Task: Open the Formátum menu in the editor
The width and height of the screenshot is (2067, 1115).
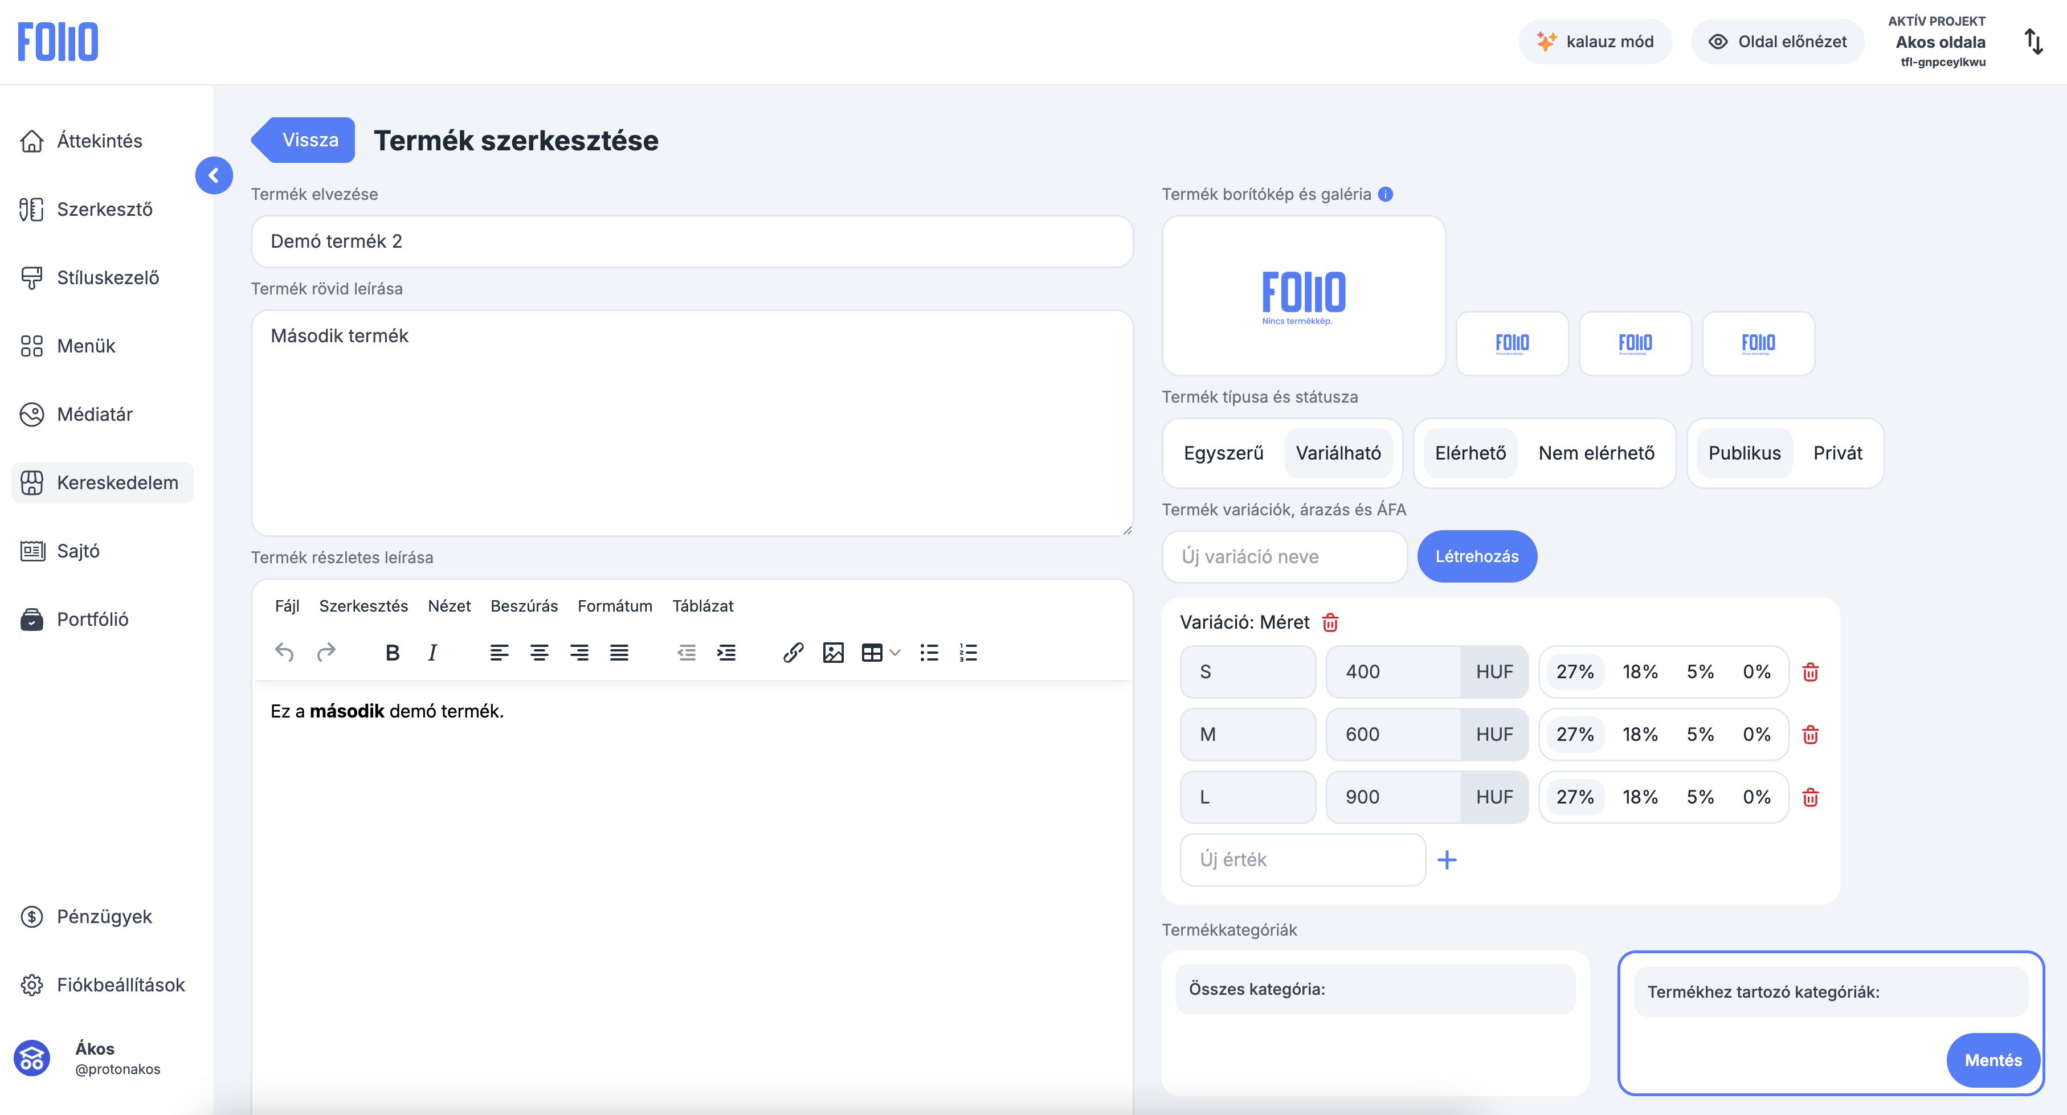Action: (615, 606)
